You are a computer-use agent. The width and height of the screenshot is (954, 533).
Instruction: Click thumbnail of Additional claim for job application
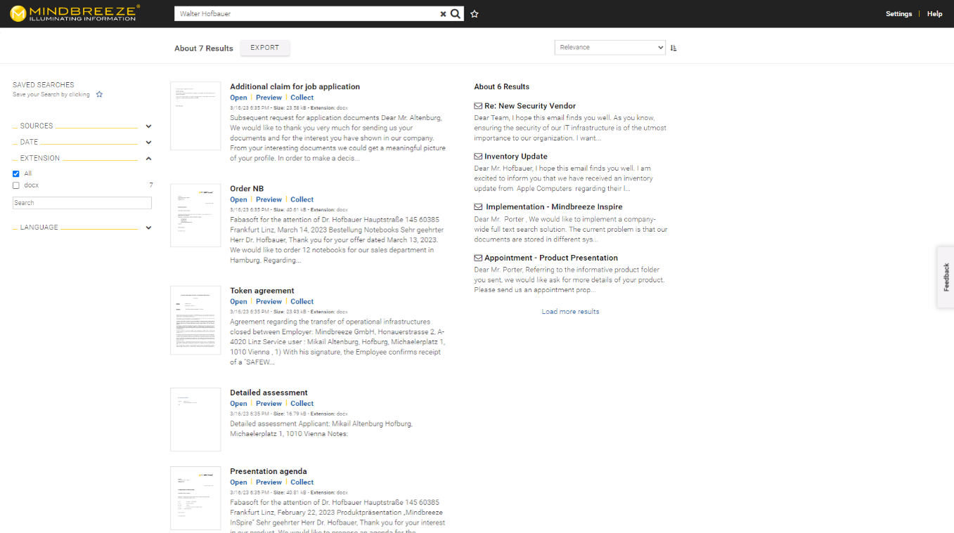tap(195, 116)
